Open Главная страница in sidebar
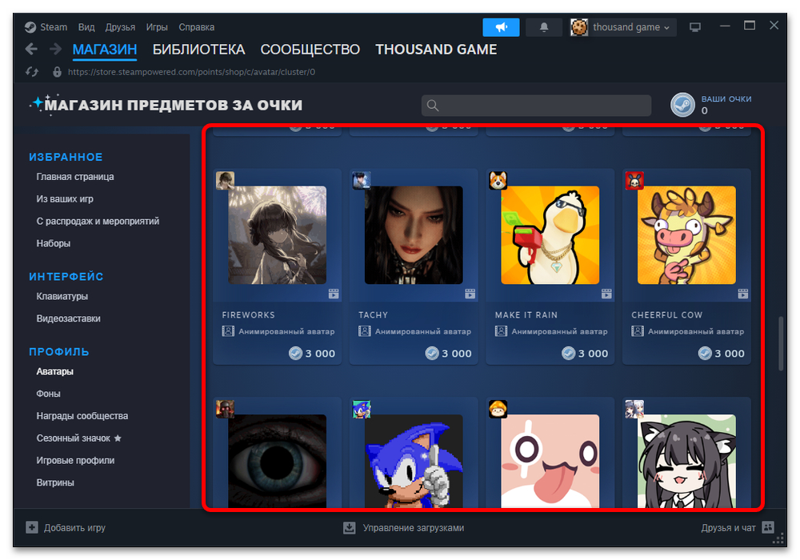800x560 pixels. 75,177
